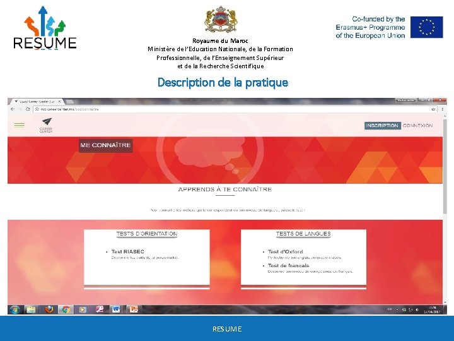Reload the page with the refresh icon
454x341 pixels.
click(28, 109)
